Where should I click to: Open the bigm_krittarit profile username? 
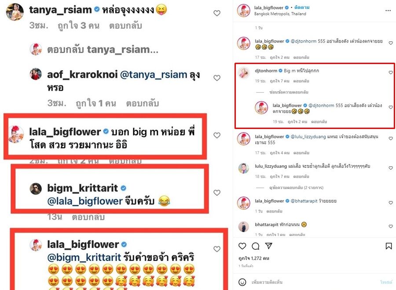[82, 188]
